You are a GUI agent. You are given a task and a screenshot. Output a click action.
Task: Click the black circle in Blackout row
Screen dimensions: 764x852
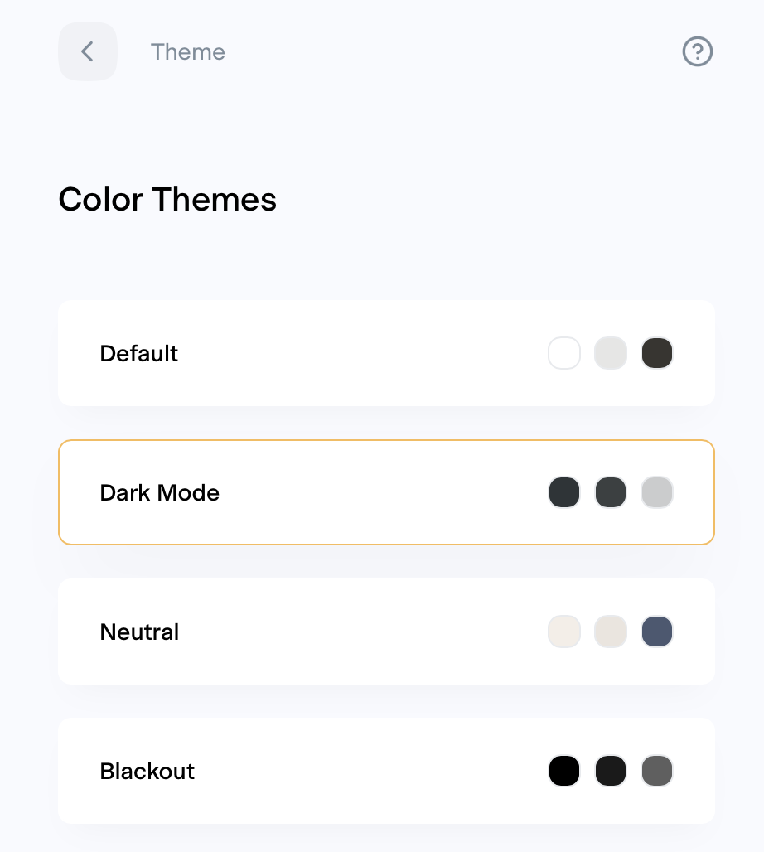point(564,771)
